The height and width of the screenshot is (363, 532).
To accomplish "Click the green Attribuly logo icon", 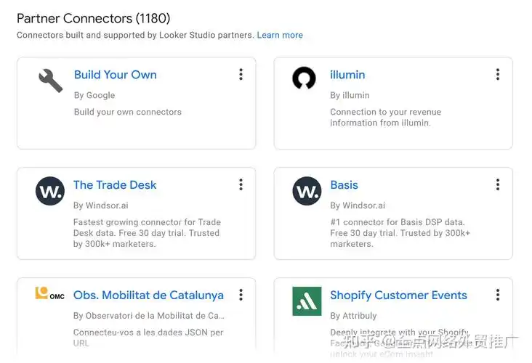I will tap(307, 301).
